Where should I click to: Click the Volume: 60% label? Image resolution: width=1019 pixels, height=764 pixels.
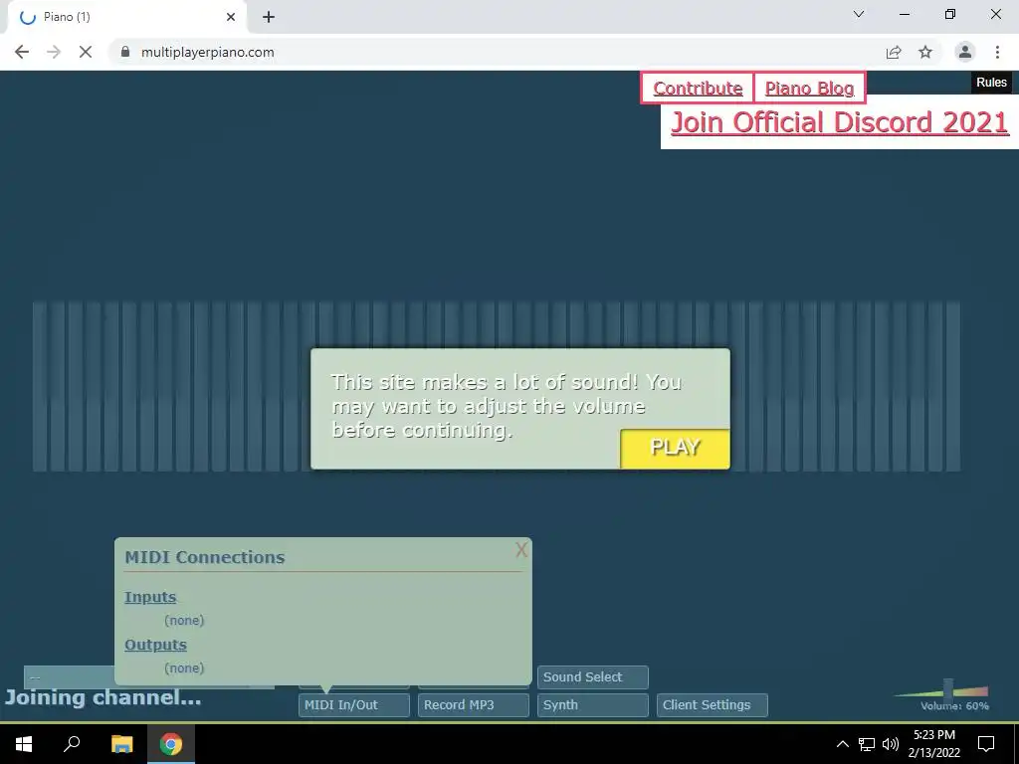pyautogui.click(x=954, y=706)
